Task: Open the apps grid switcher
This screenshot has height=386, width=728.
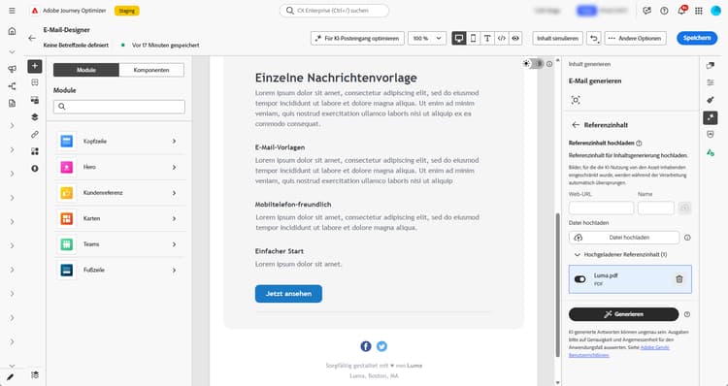Action: [698, 11]
